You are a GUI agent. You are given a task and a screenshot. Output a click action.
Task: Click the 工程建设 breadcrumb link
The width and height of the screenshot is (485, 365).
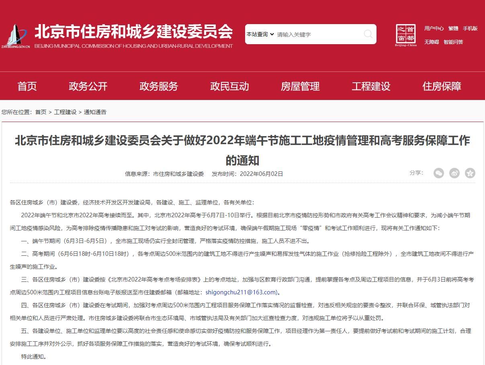65,112
